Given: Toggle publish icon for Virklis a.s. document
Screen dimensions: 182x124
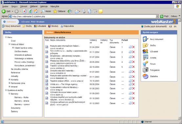Looking at the screenshot, I should (47, 84).
